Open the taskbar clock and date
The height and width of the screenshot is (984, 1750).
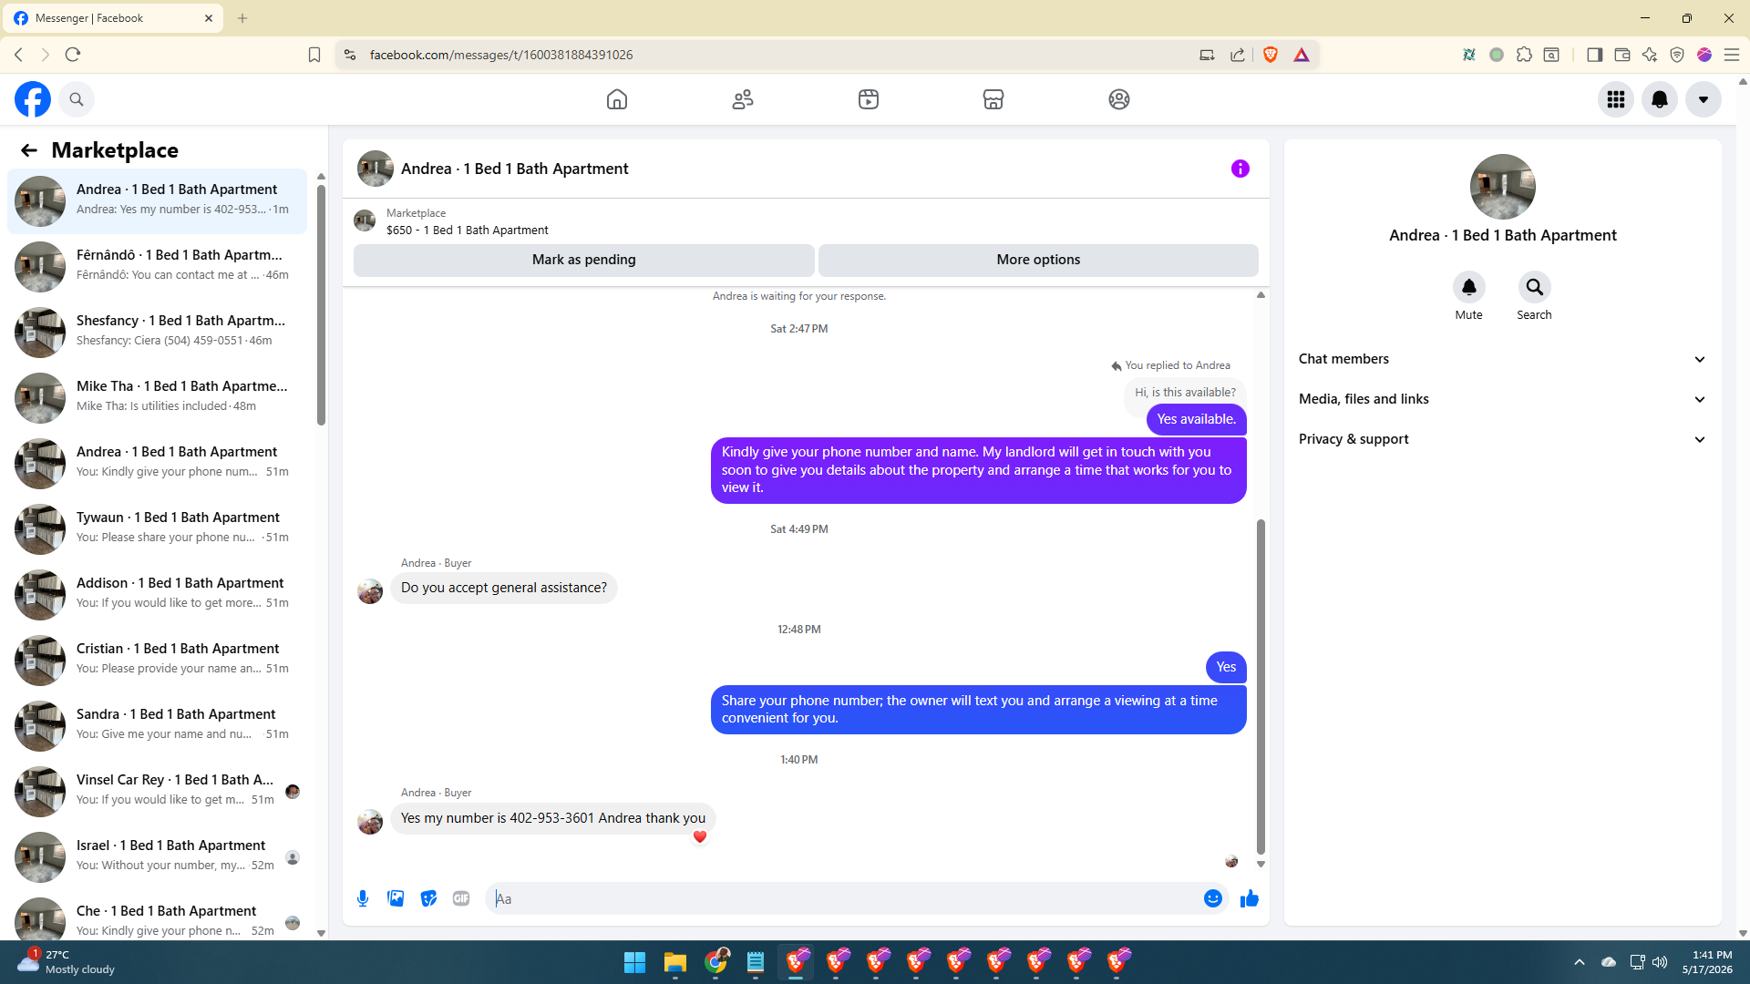click(x=1707, y=962)
